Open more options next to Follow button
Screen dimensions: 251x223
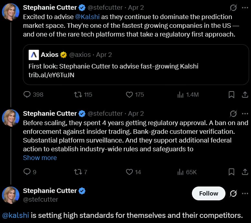point(245,193)
